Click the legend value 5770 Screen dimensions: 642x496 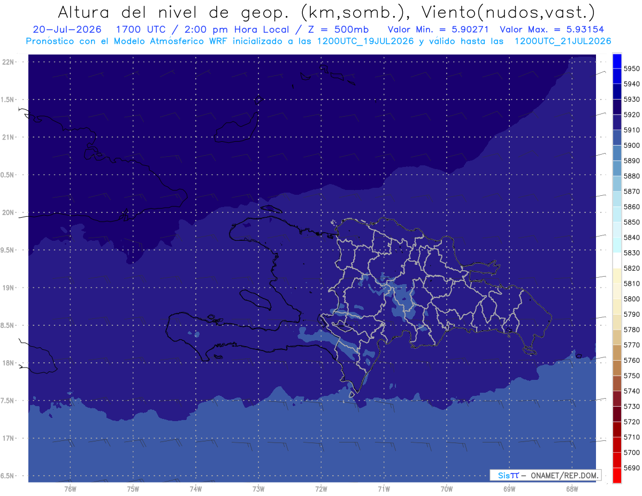[631, 345]
